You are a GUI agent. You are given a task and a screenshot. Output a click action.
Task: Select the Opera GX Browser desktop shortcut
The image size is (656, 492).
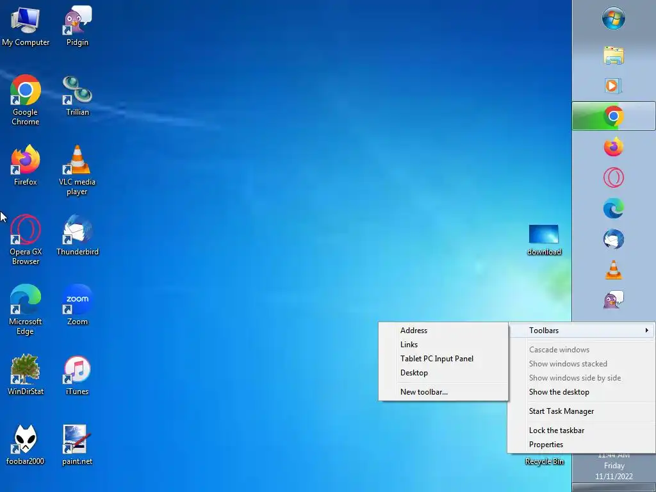(x=26, y=240)
